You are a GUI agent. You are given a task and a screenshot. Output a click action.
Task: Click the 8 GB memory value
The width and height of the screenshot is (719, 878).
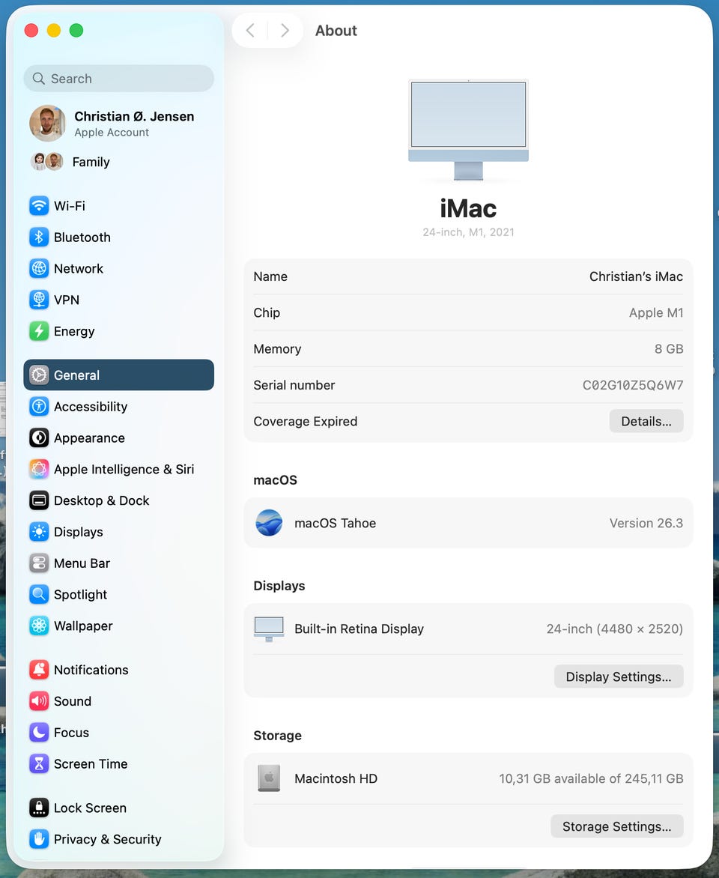(x=669, y=349)
